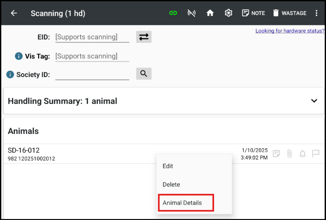Click the Society ID info icon
Image resolution: width=326 pixels, height=220 pixels.
point(10,75)
